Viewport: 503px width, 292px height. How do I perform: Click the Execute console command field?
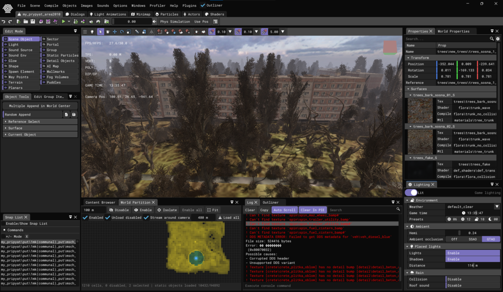(x=322, y=286)
